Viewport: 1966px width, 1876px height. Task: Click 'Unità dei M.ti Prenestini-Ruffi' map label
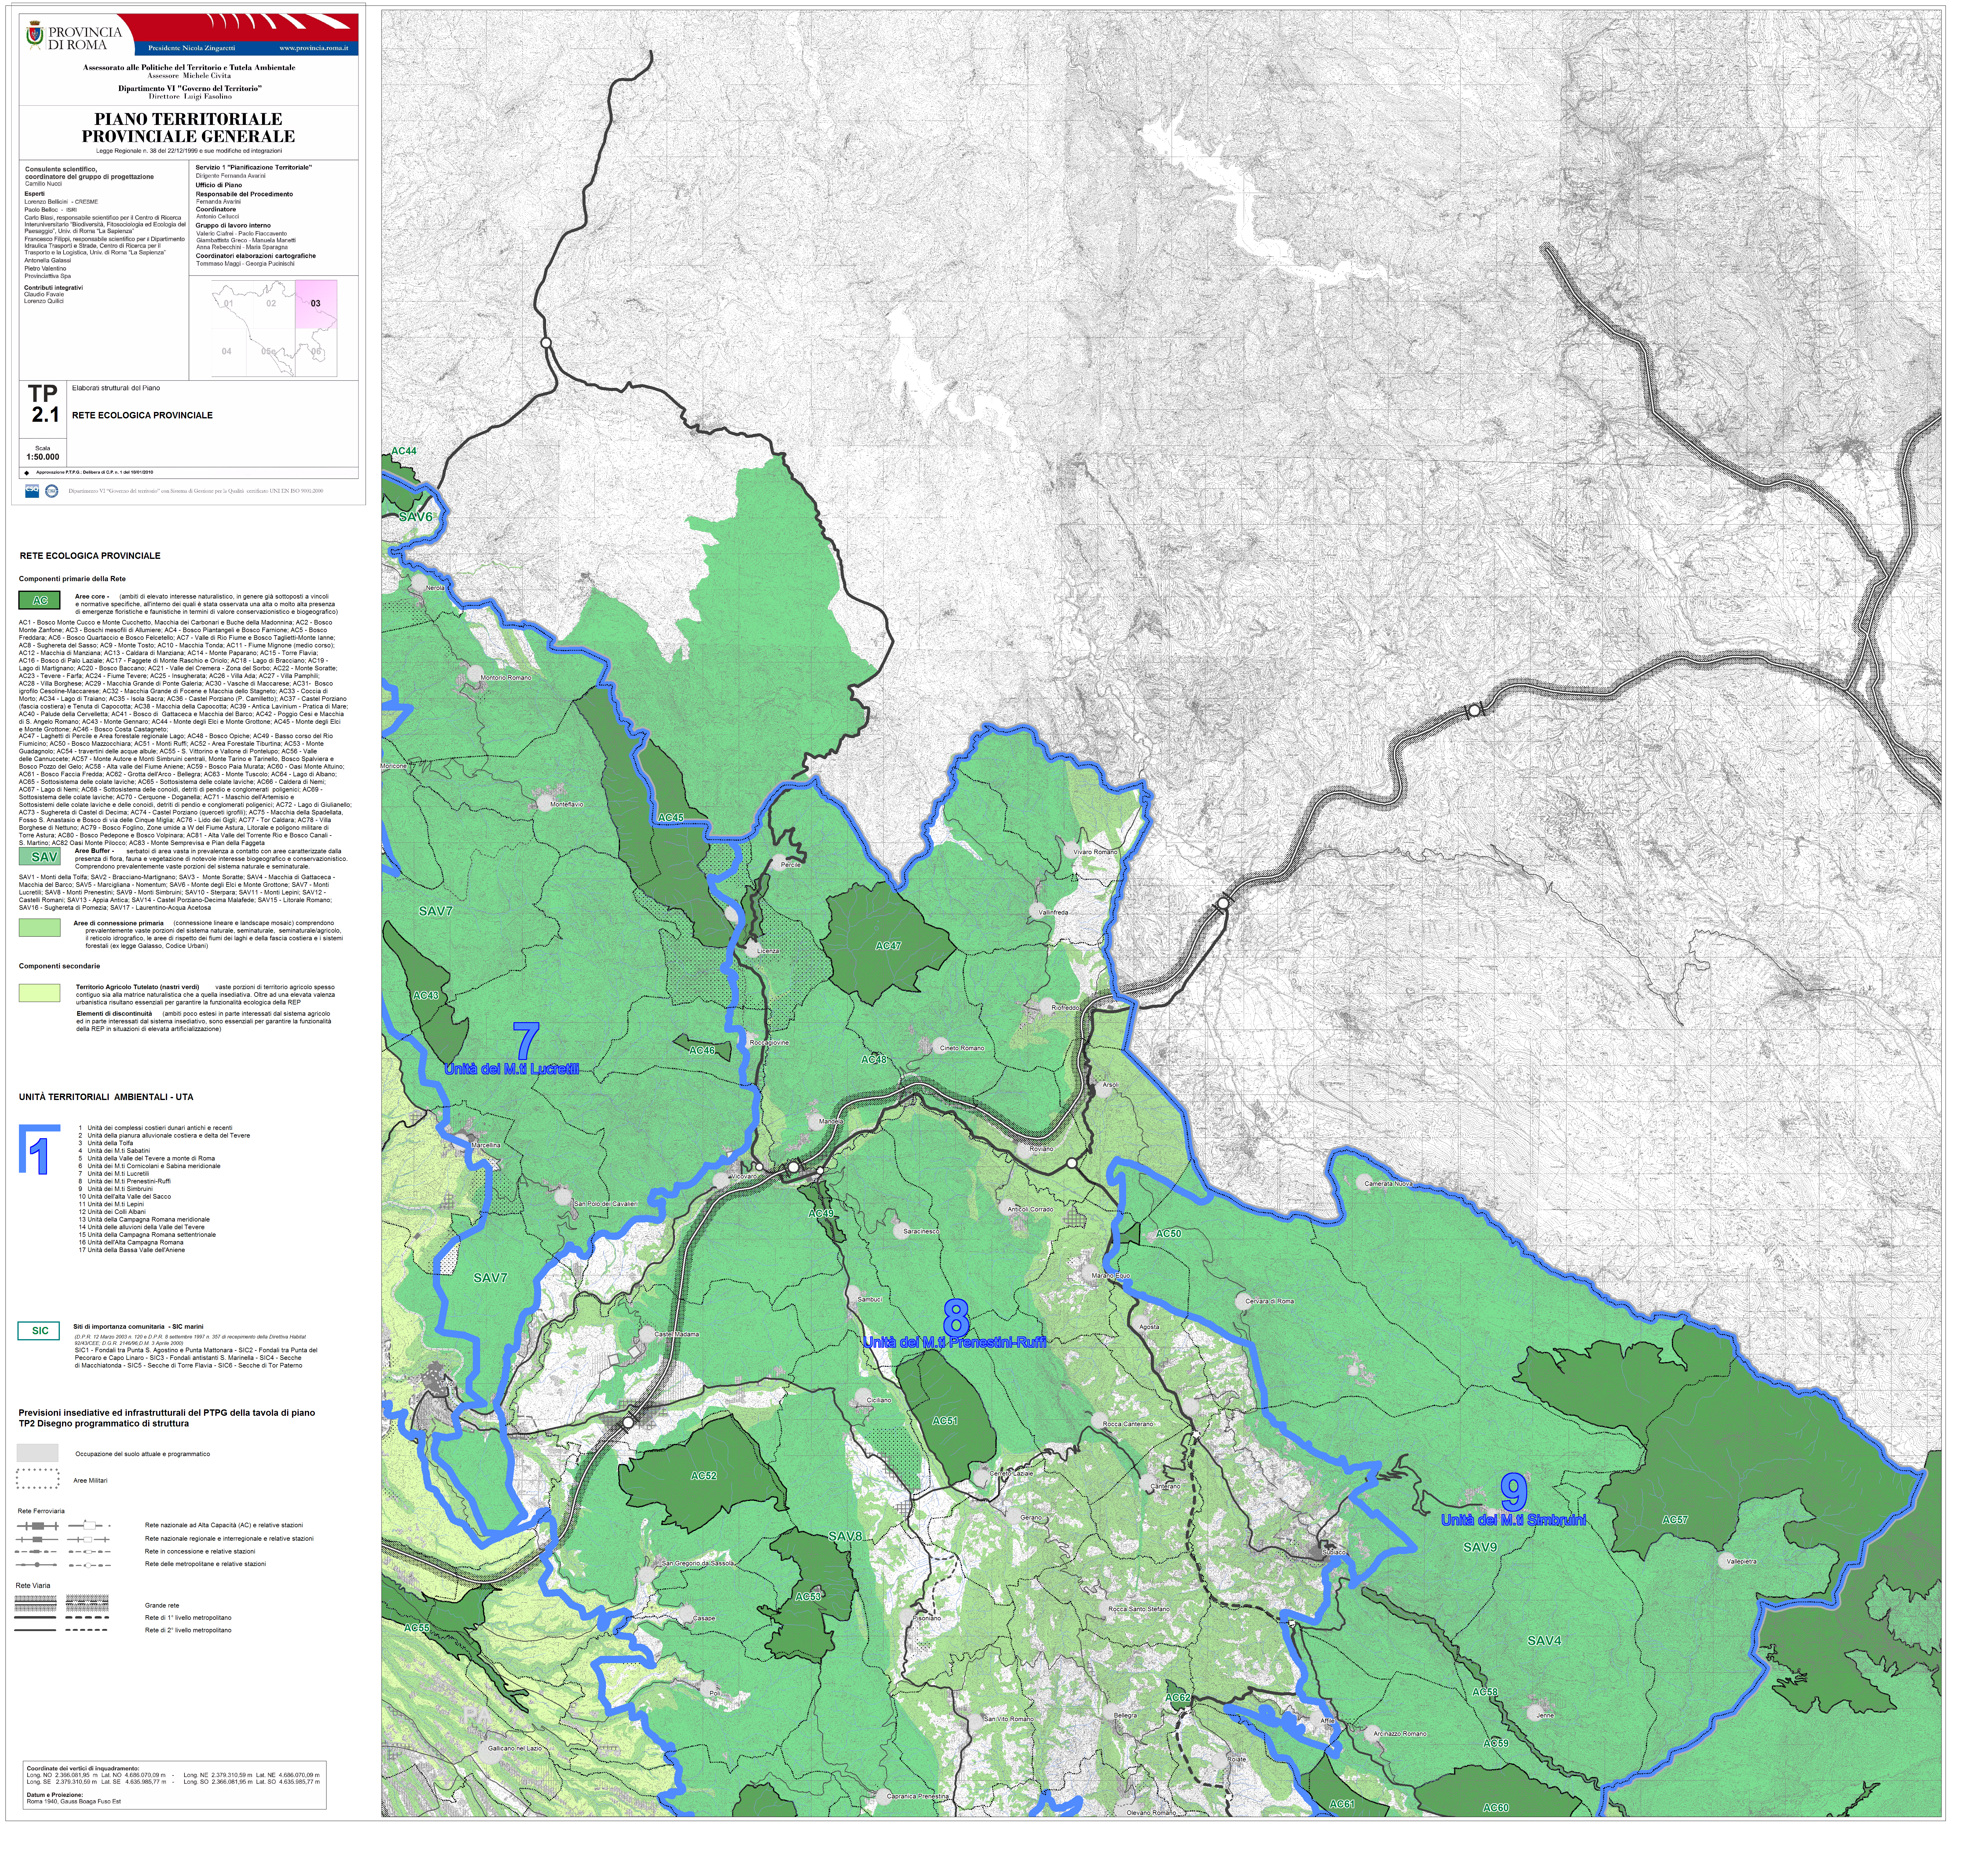pyautogui.click(x=955, y=1342)
